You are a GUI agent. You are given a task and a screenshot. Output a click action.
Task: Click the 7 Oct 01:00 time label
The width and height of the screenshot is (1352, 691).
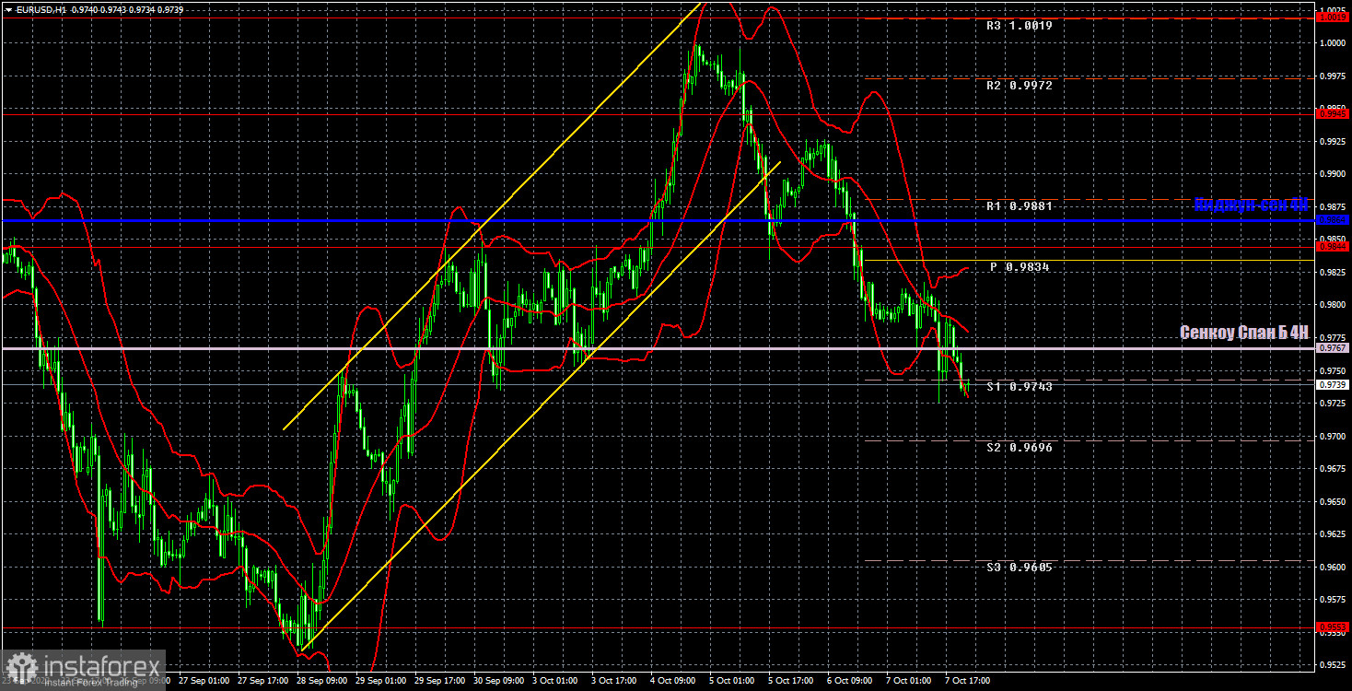pos(909,681)
